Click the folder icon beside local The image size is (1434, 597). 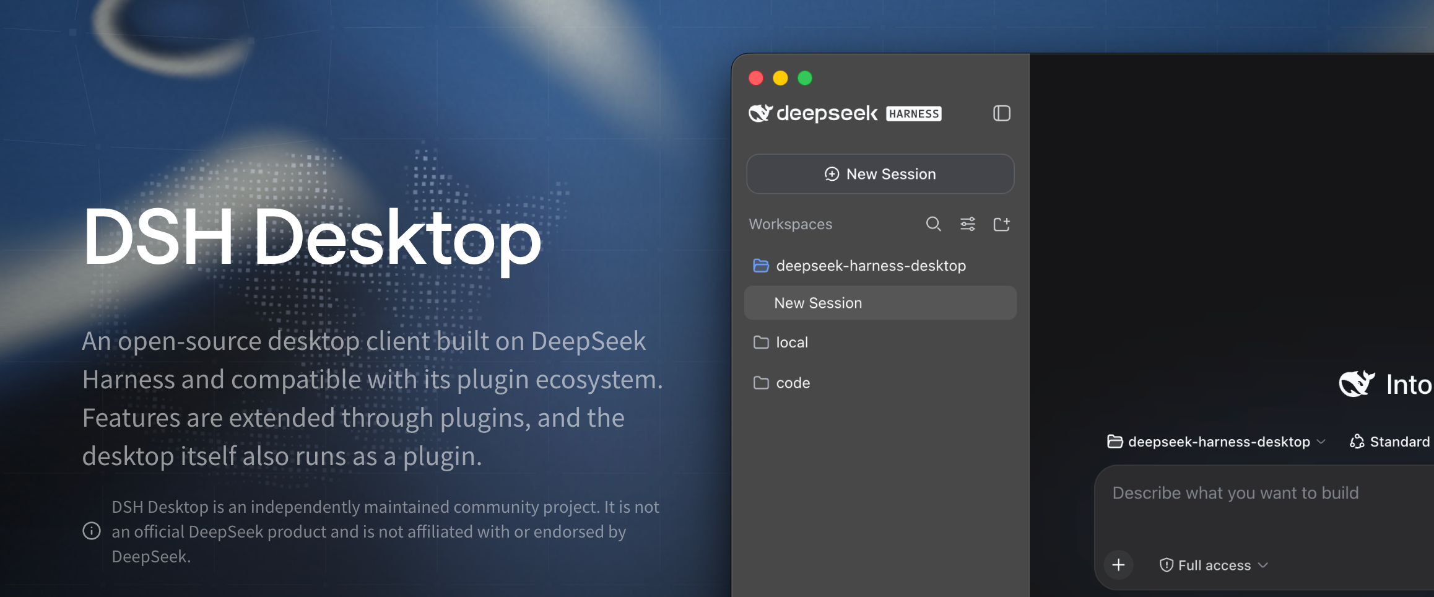tap(761, 342)
